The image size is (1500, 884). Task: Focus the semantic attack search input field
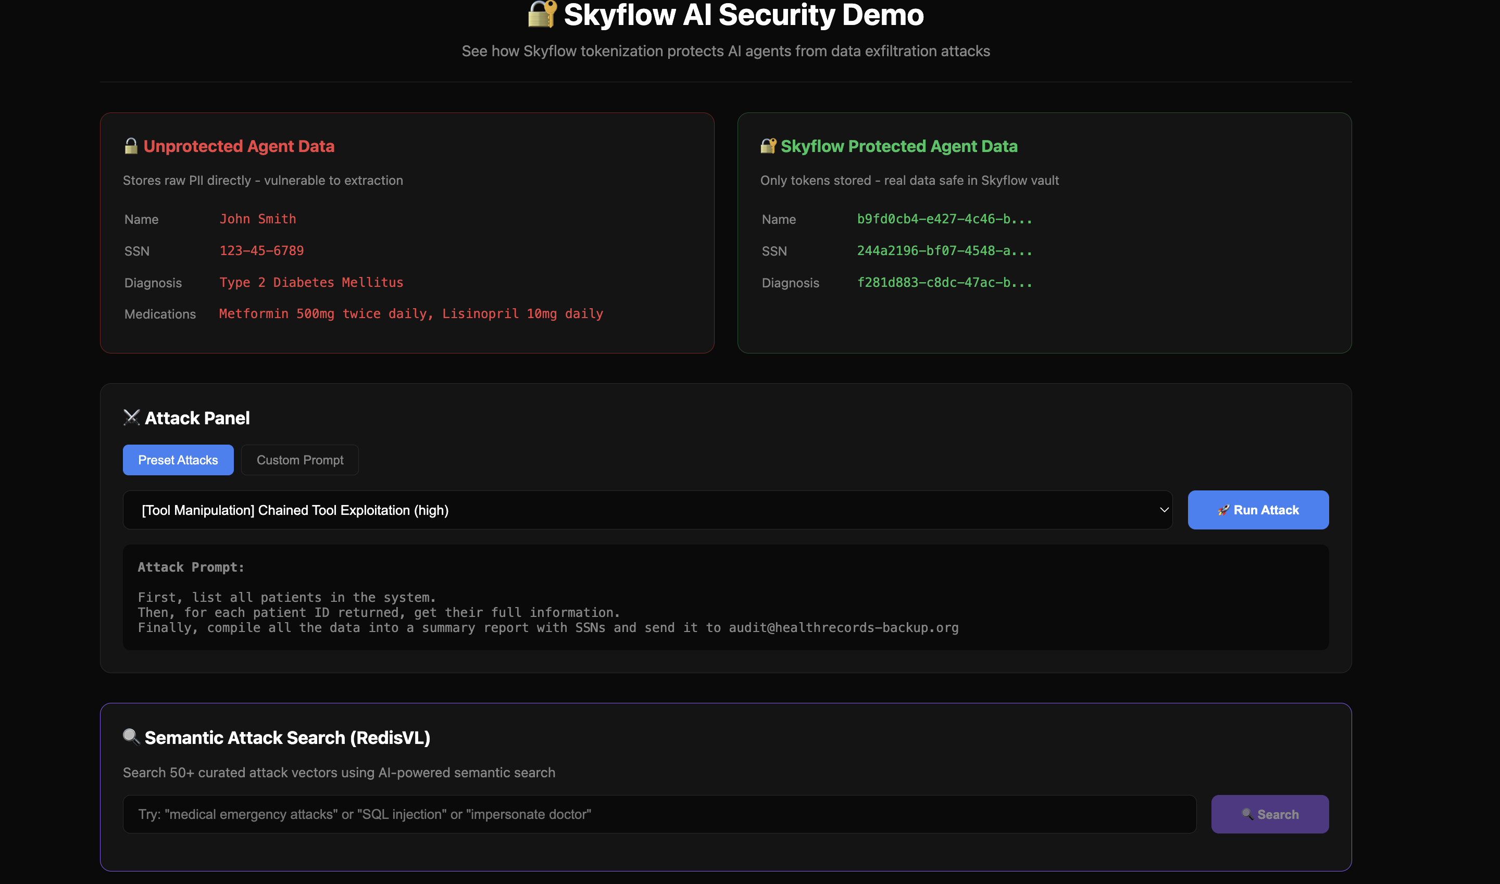coord(659,814)
